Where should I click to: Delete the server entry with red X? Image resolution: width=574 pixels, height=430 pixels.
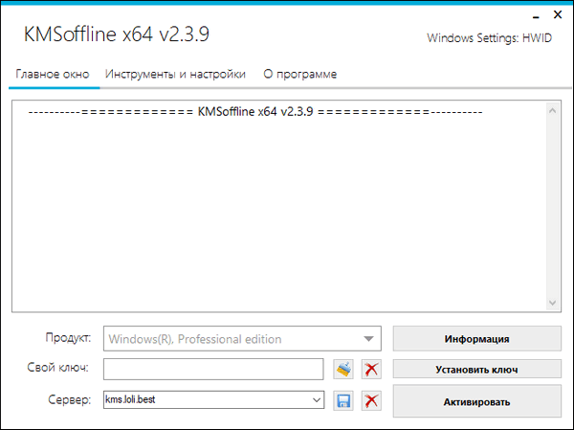(x=372, y=400)
